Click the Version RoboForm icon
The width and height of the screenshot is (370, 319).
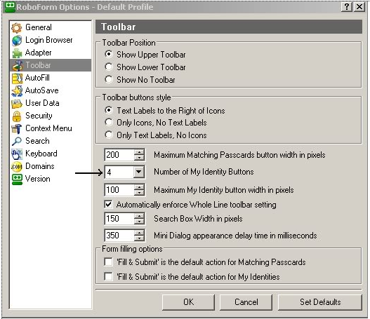click(x=17, y=179)
